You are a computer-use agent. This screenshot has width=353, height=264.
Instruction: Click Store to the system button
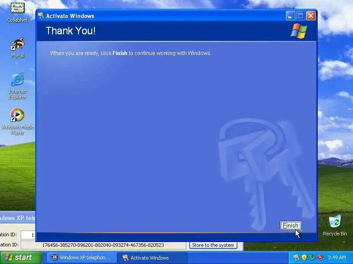213,245
